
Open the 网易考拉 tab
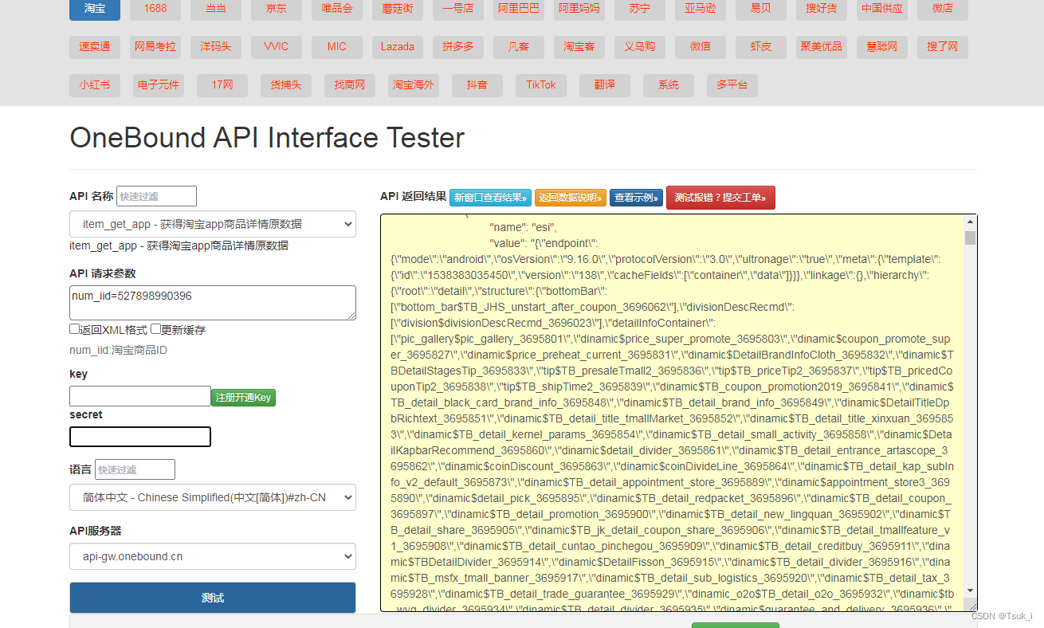point(155,47)
